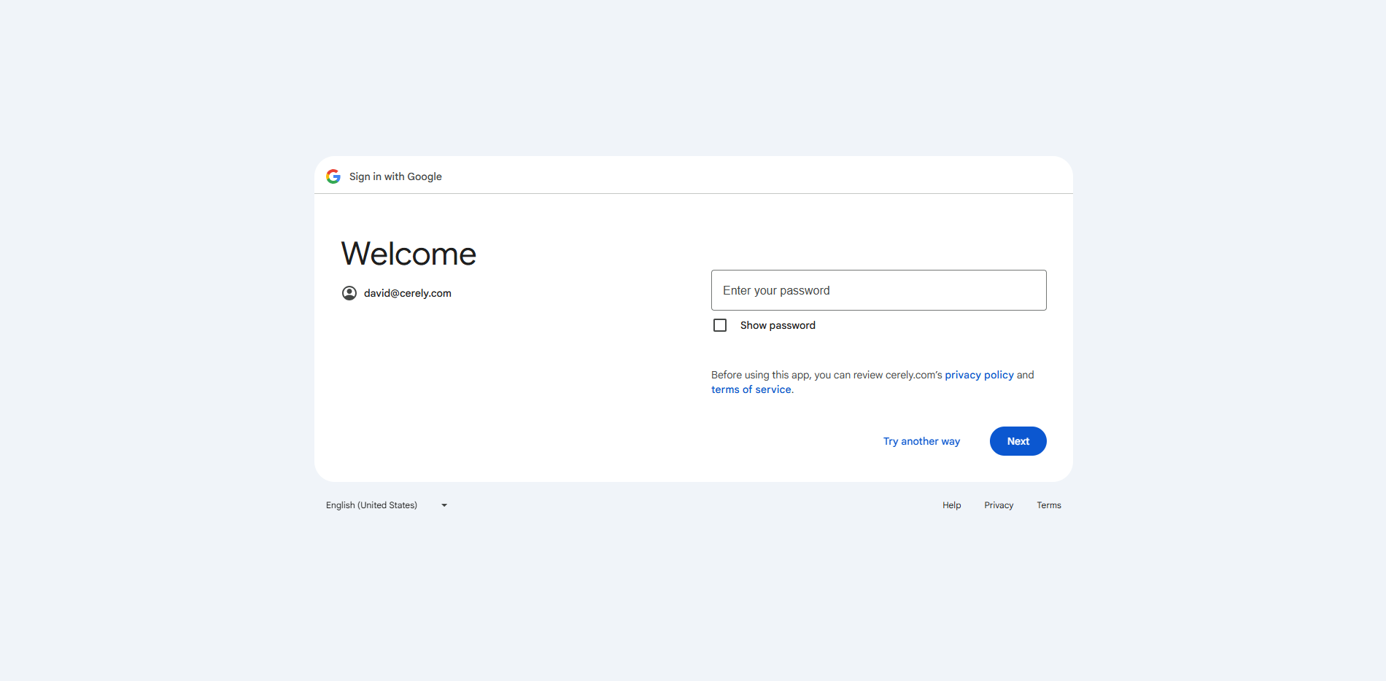Open cerely.com's privacy policy link
Screen dimensions: 1386x681
coord(979,375)
